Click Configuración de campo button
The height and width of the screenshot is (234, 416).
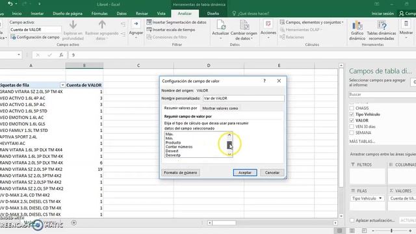point(35,37)
